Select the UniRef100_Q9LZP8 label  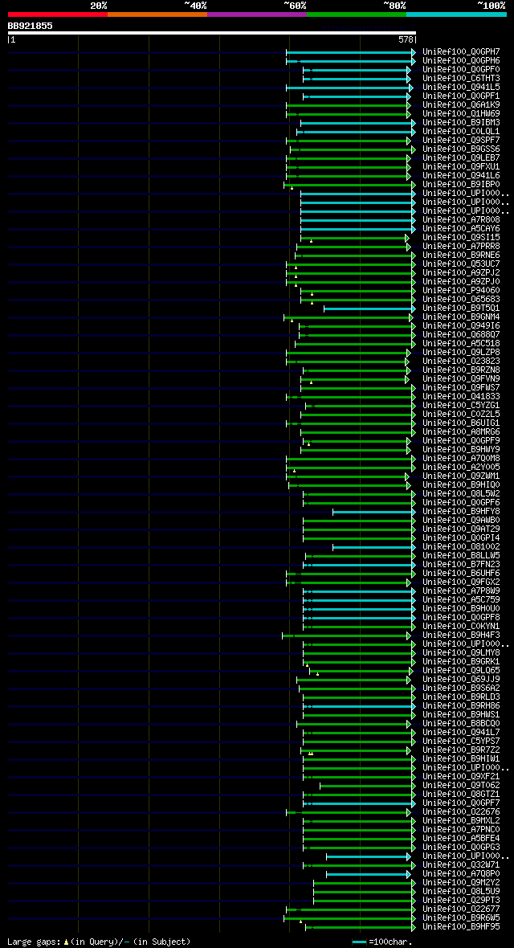(x=461, y=353)
